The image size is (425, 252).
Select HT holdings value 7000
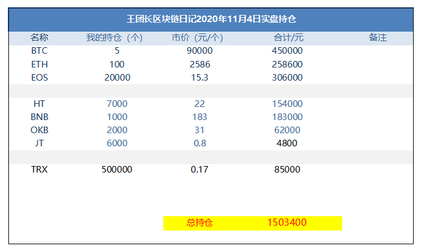(x=117, y=104)
